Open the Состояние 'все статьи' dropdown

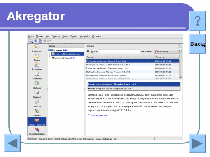168,51
